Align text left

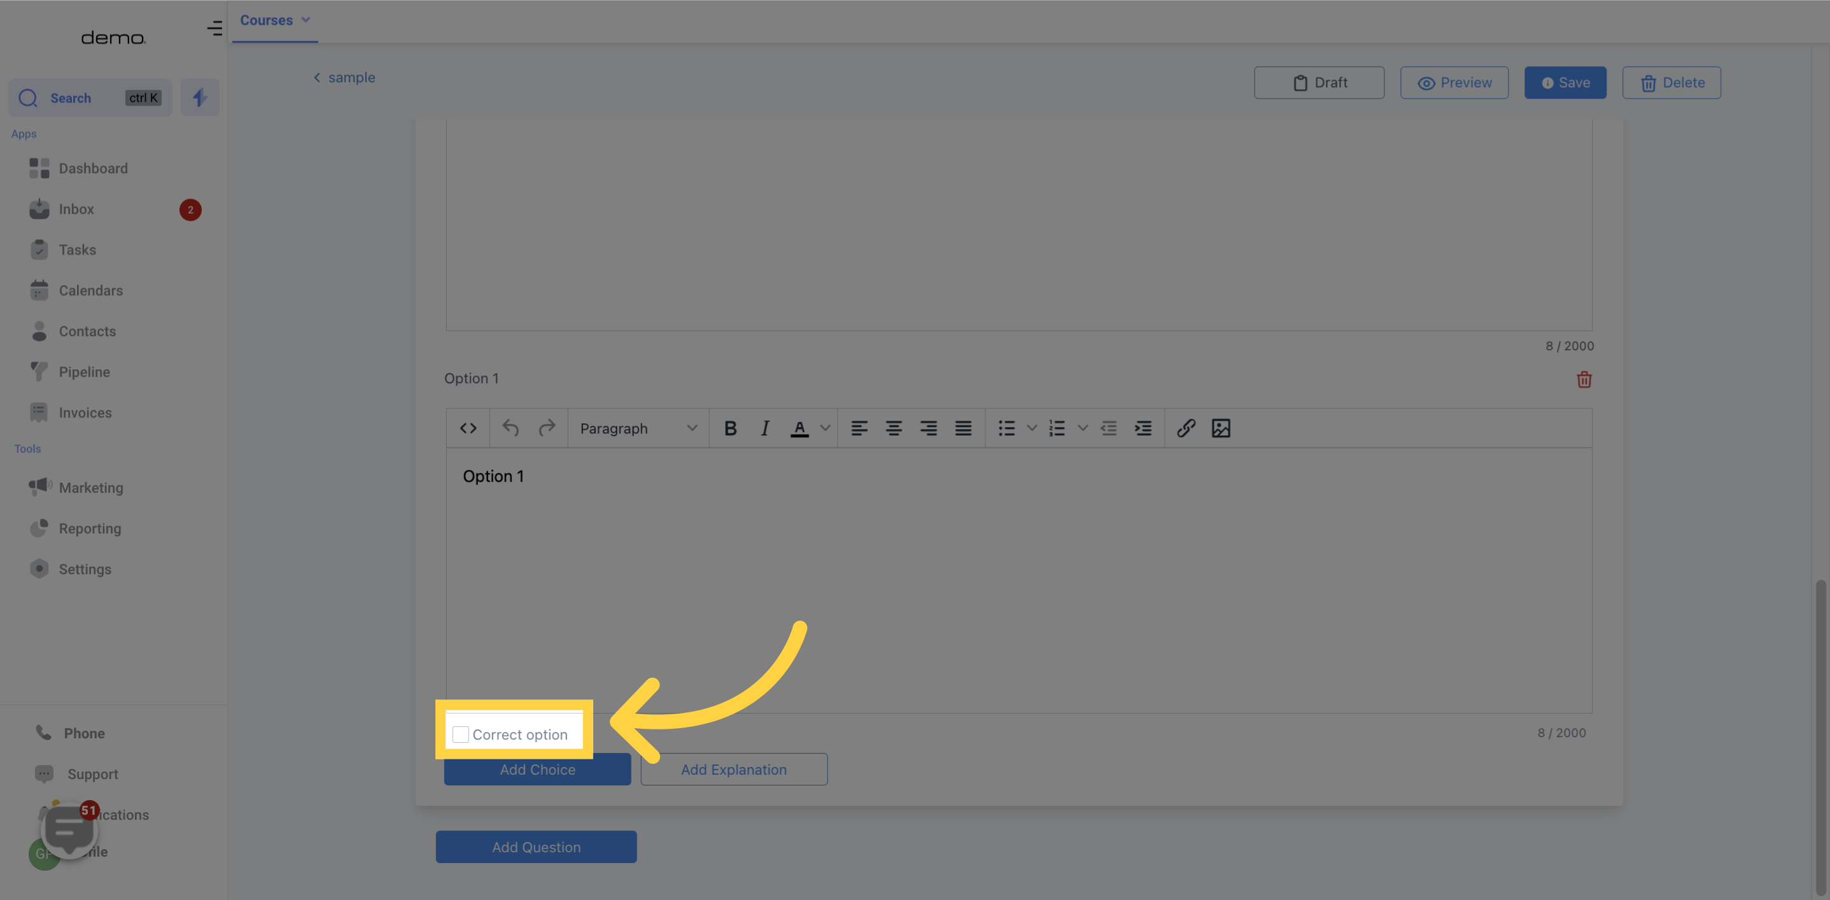[x=859, y=428]
